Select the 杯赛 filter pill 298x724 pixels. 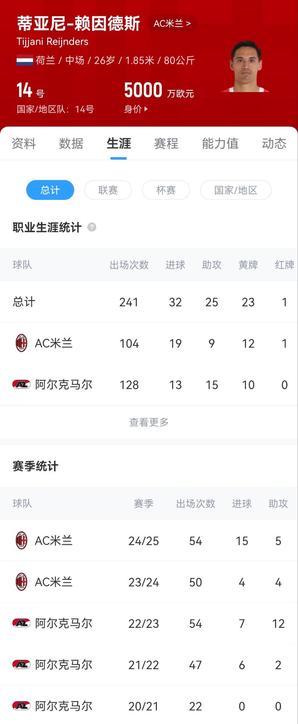click(x=166, y=190)
